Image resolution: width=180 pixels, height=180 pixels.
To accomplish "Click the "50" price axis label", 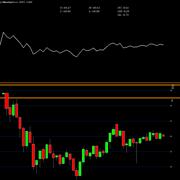I will coord(171,167).
